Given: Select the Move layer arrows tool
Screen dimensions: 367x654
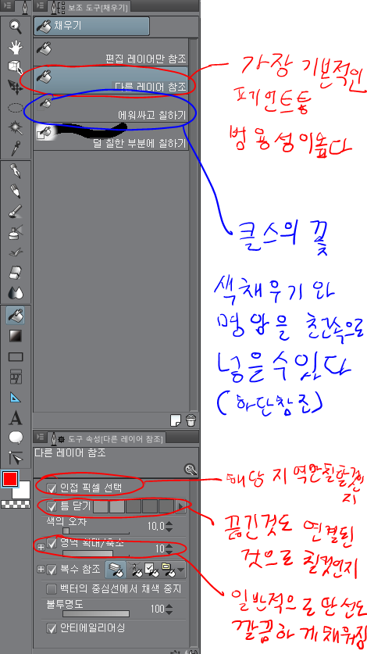Looking at the screenshot, I should [x=16, y=88].
